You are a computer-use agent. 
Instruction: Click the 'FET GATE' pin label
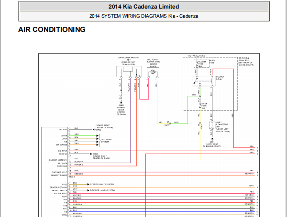coord(63,163)
